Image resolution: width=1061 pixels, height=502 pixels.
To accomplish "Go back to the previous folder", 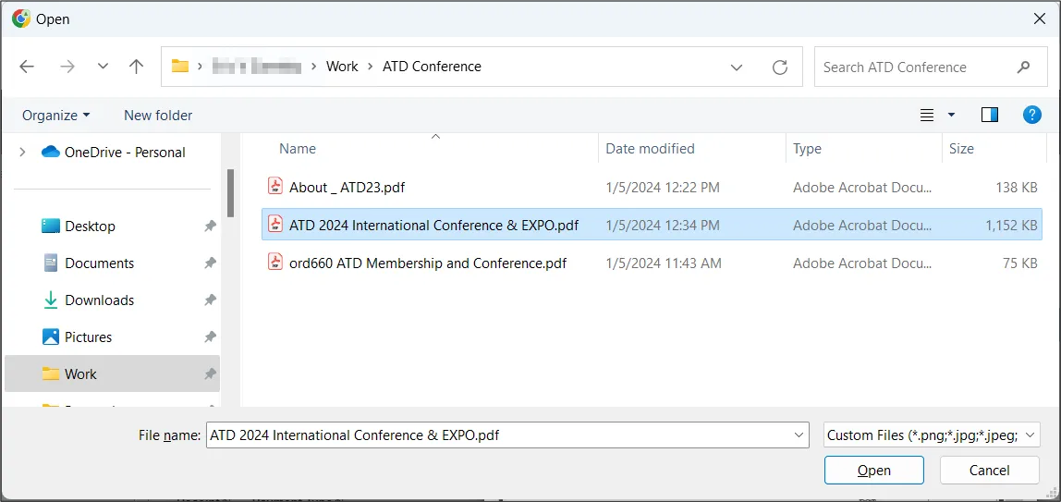I will 27,67.
